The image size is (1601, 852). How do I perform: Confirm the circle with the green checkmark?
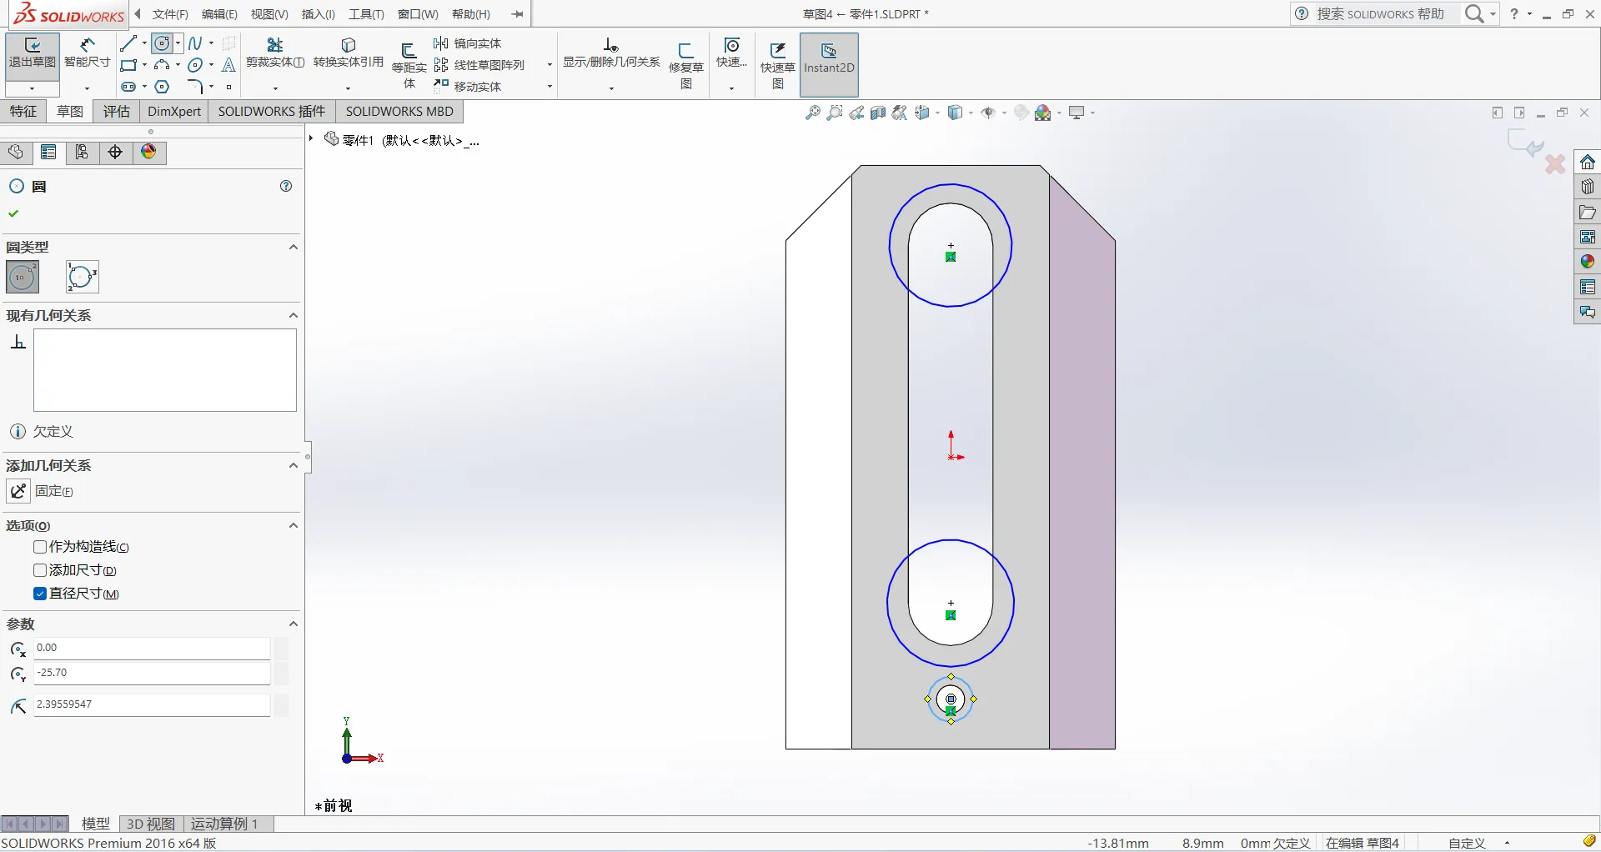click(x=13, y=213)
